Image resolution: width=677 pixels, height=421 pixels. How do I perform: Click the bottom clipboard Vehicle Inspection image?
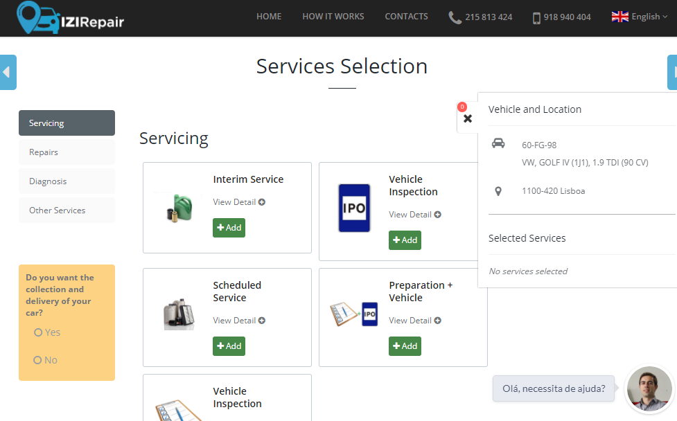click(x=178, y=410)
